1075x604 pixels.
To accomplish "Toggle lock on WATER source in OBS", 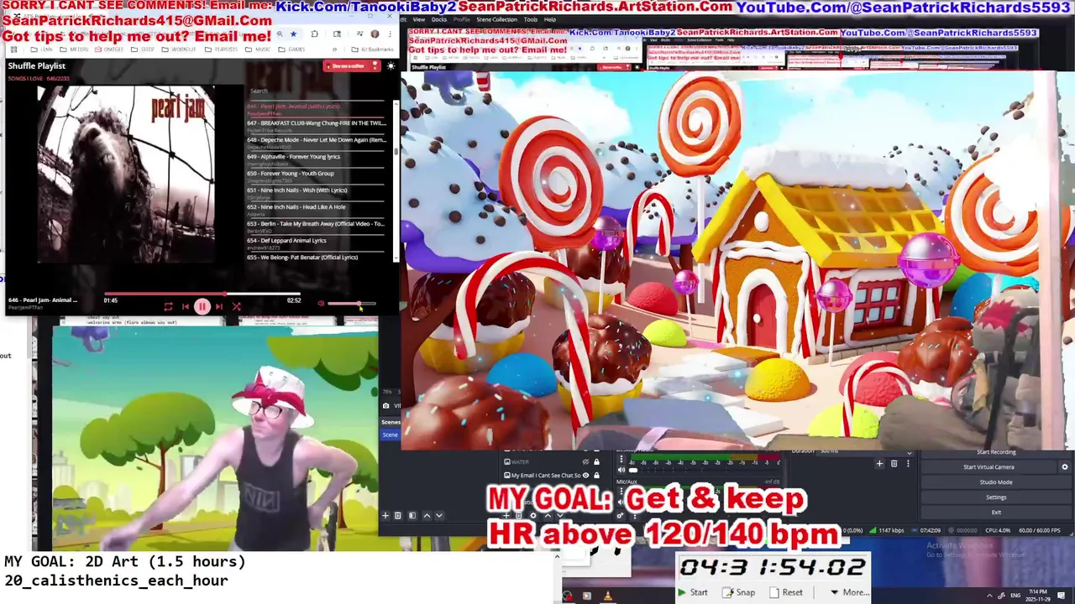I will (596, 461).
